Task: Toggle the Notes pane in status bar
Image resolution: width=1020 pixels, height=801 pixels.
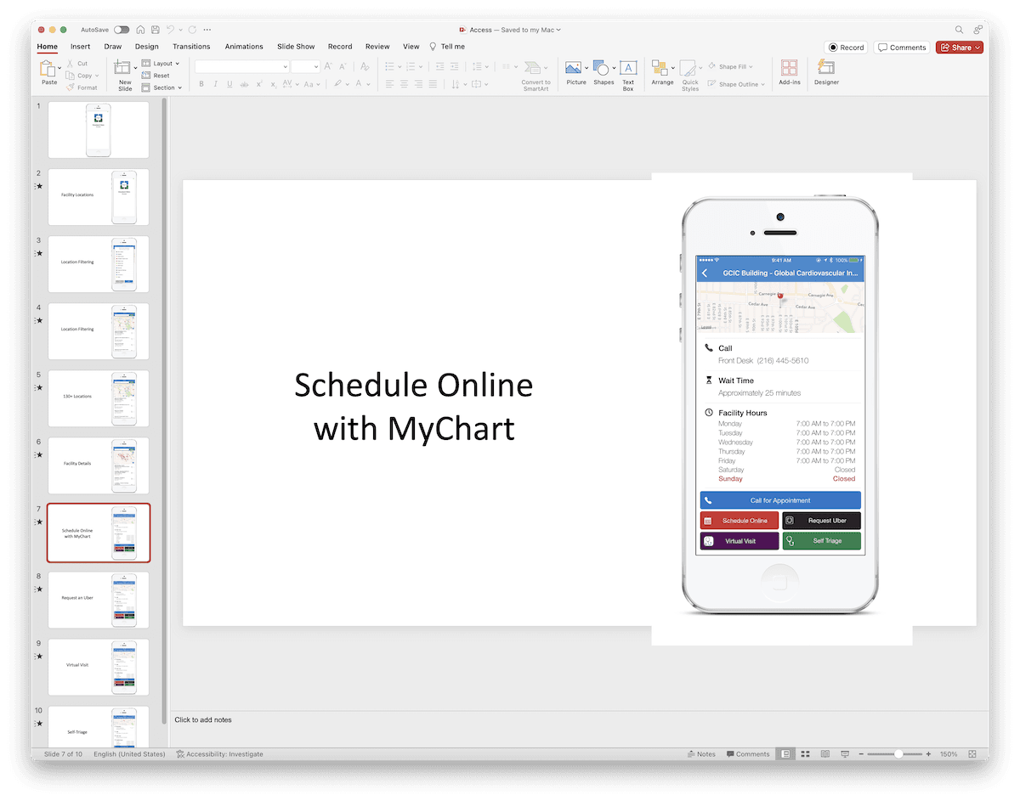Action: pos(700,754)
